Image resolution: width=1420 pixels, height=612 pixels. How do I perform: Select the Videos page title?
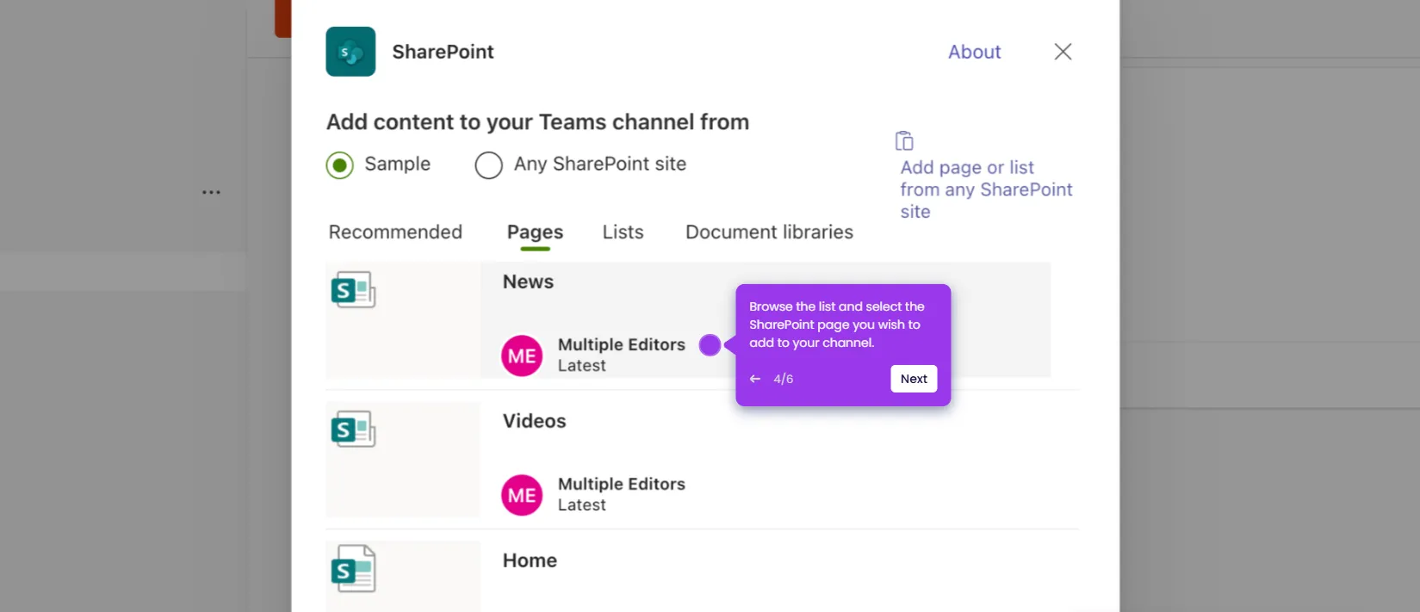pos(534,422)
